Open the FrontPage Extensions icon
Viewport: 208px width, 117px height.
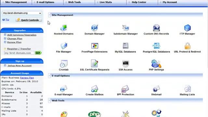pos(95,46)
